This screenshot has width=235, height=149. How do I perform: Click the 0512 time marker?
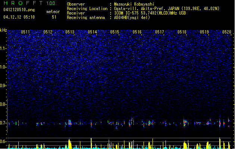click(x=48, y=32)
